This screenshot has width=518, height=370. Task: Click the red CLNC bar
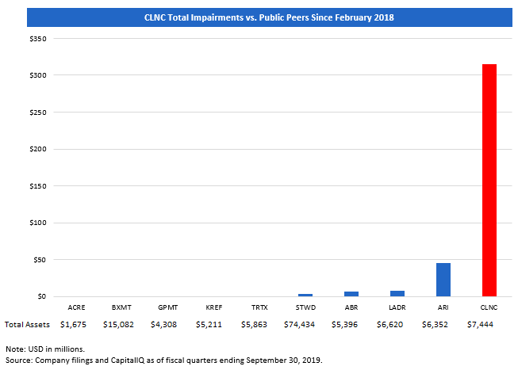click(489, 180)
